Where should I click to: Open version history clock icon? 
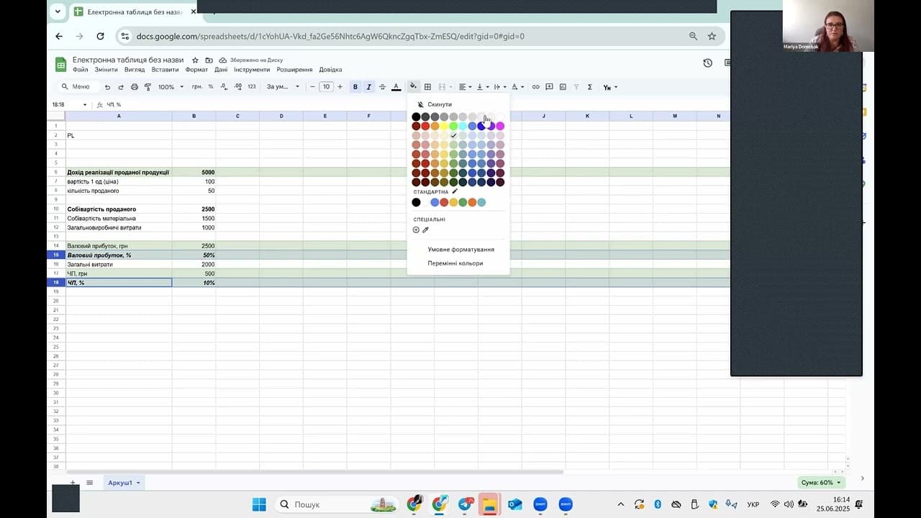coord(707,63)
